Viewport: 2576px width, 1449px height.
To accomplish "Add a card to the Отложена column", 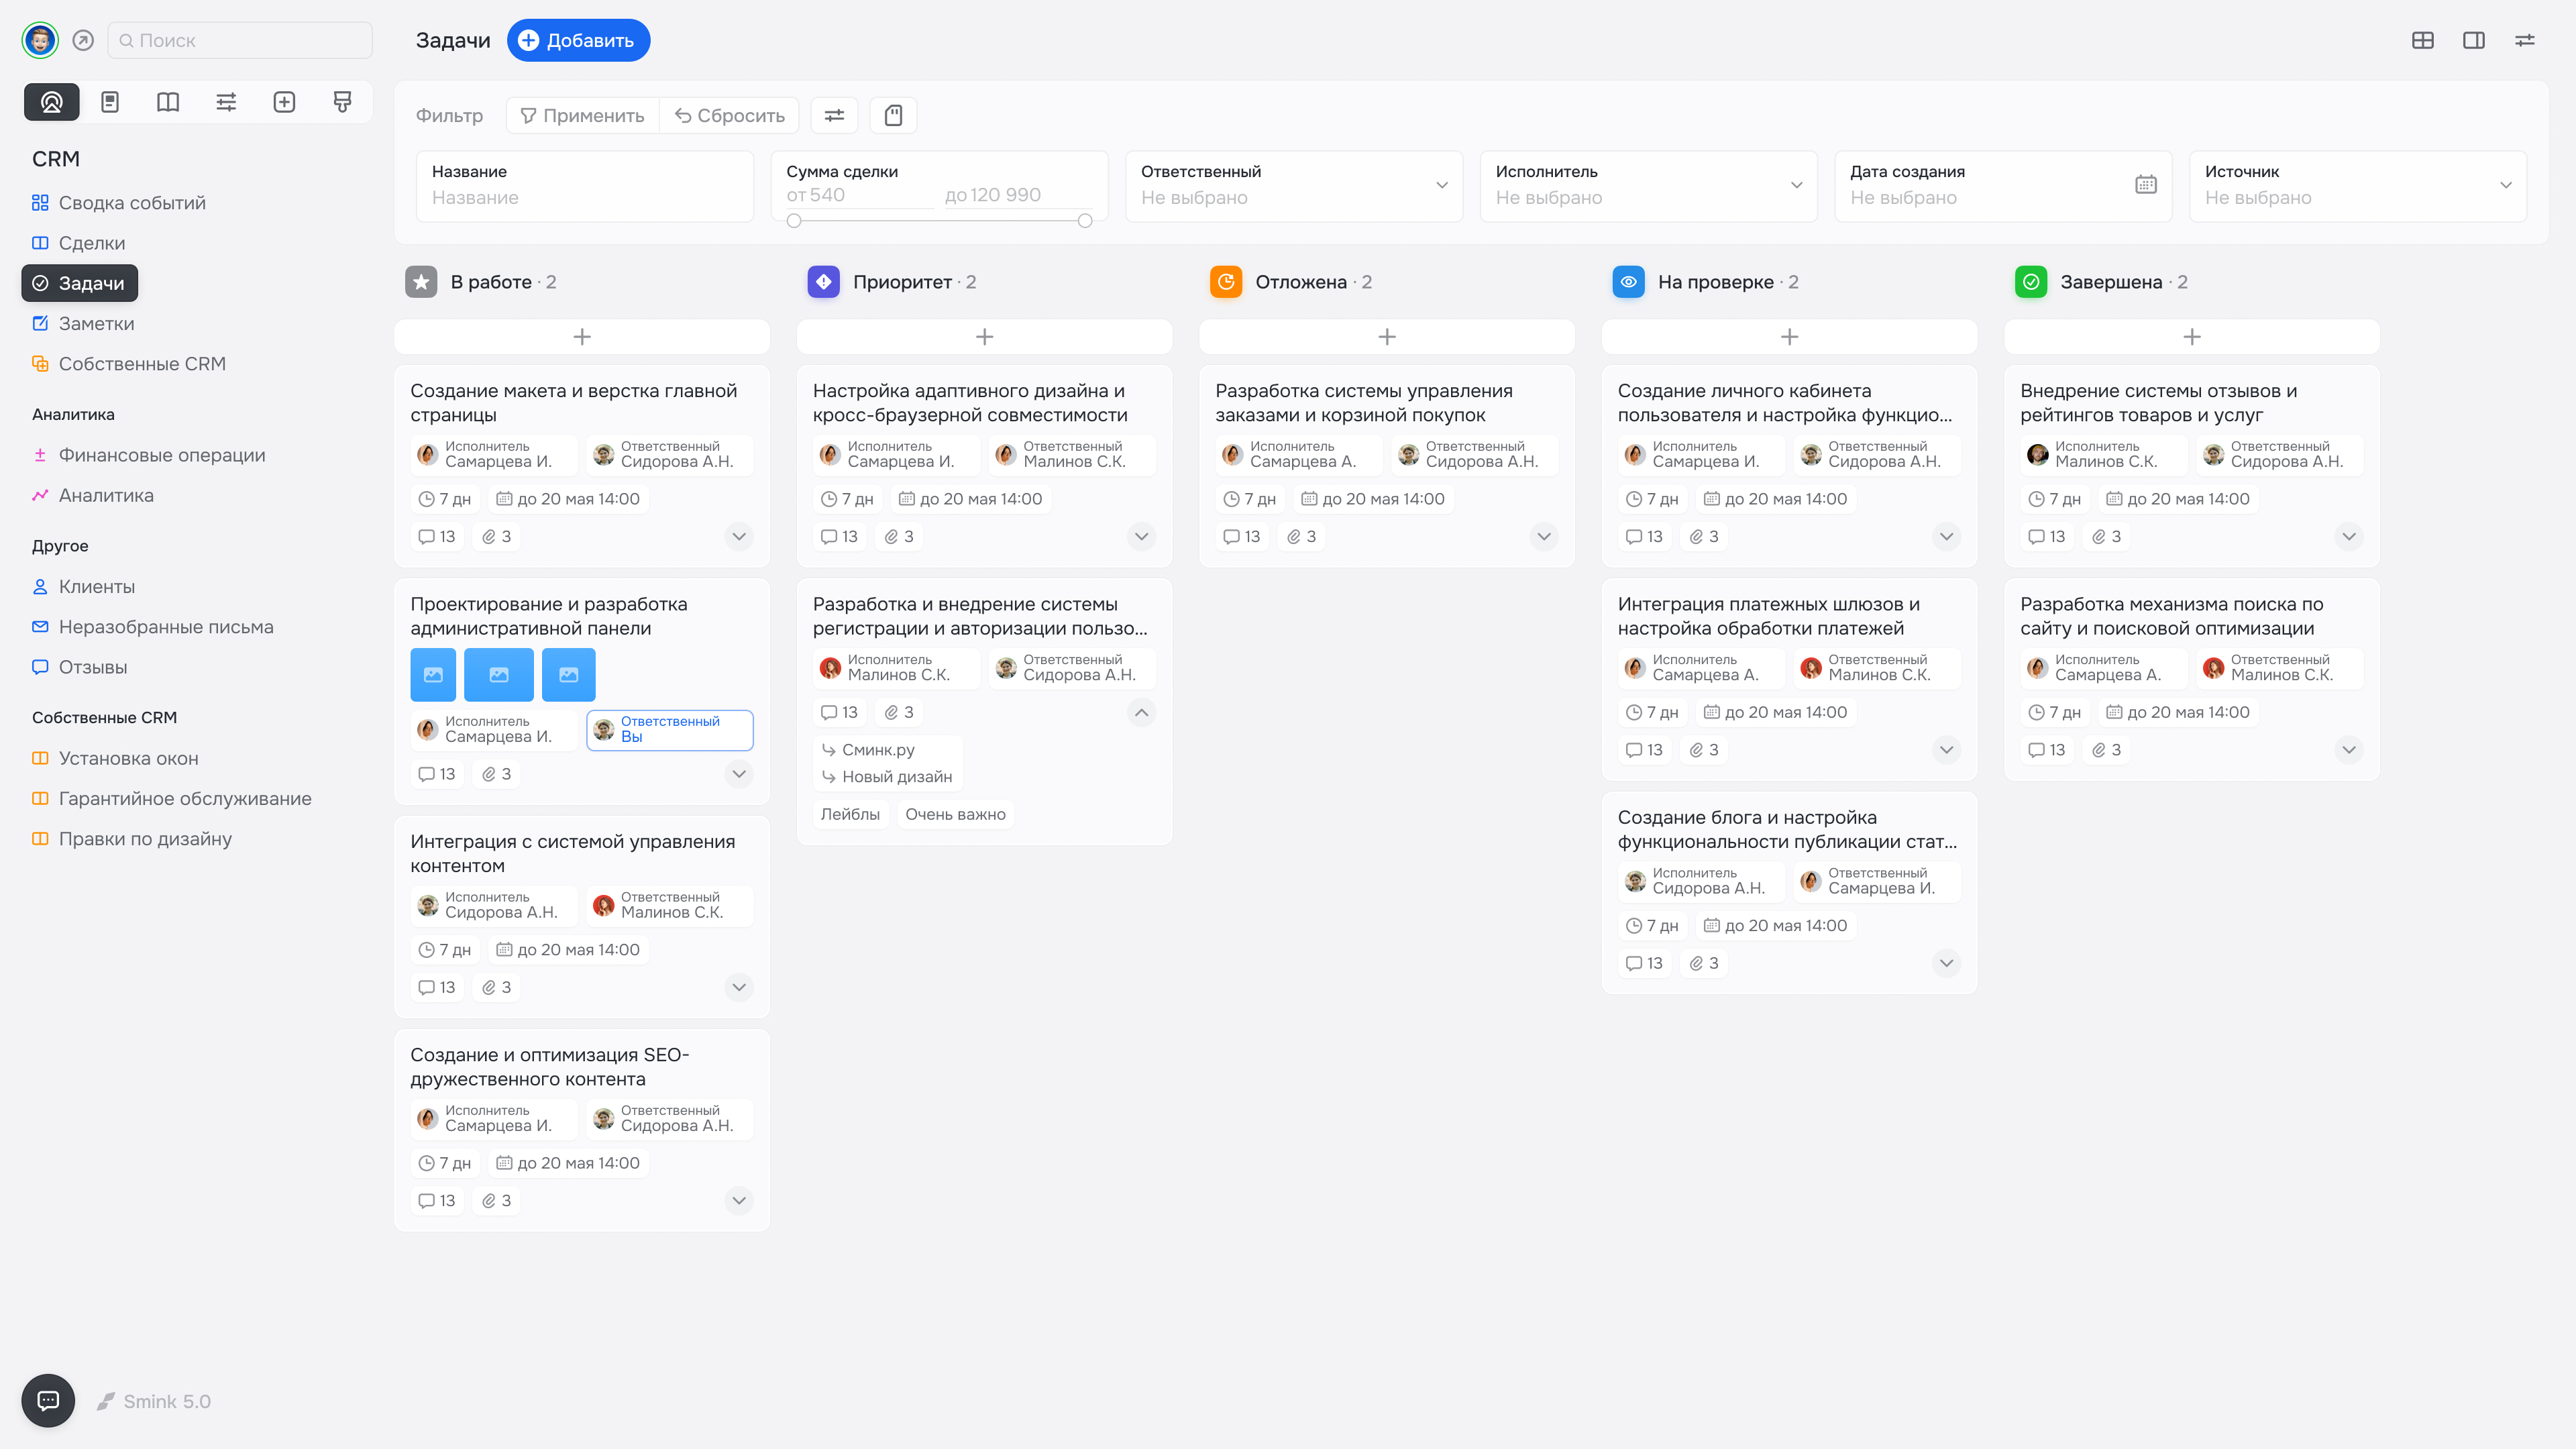I will [1386, 337].
